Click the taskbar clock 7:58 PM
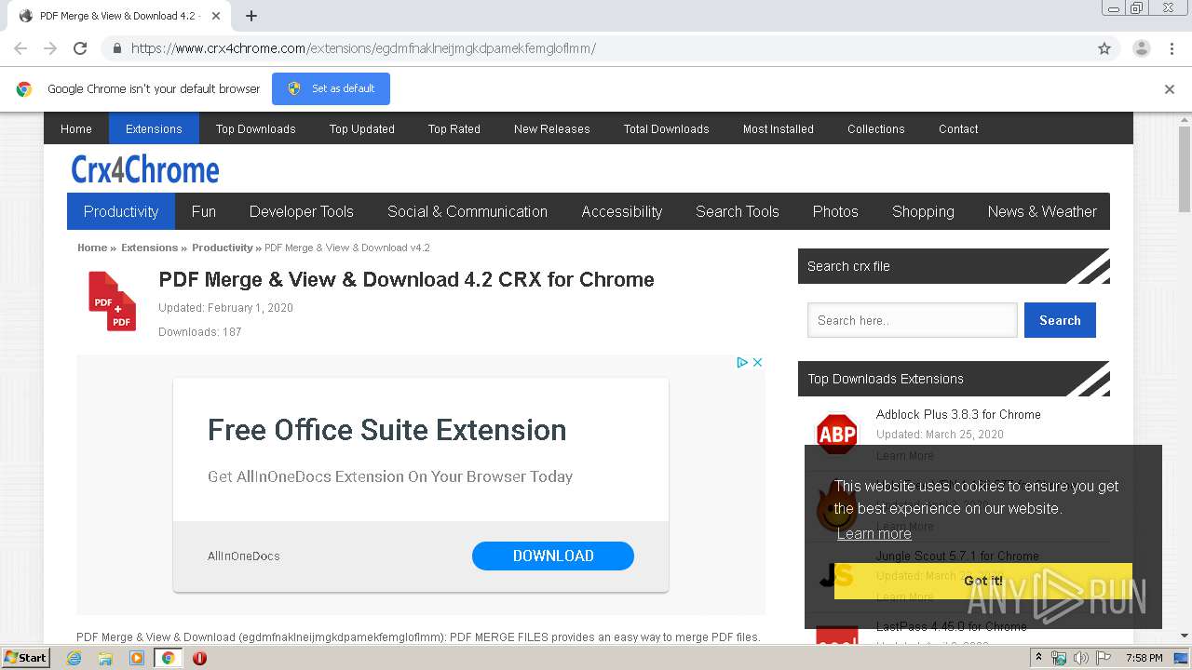This screenshot has width=1192, height=670. click(1144, 658)
